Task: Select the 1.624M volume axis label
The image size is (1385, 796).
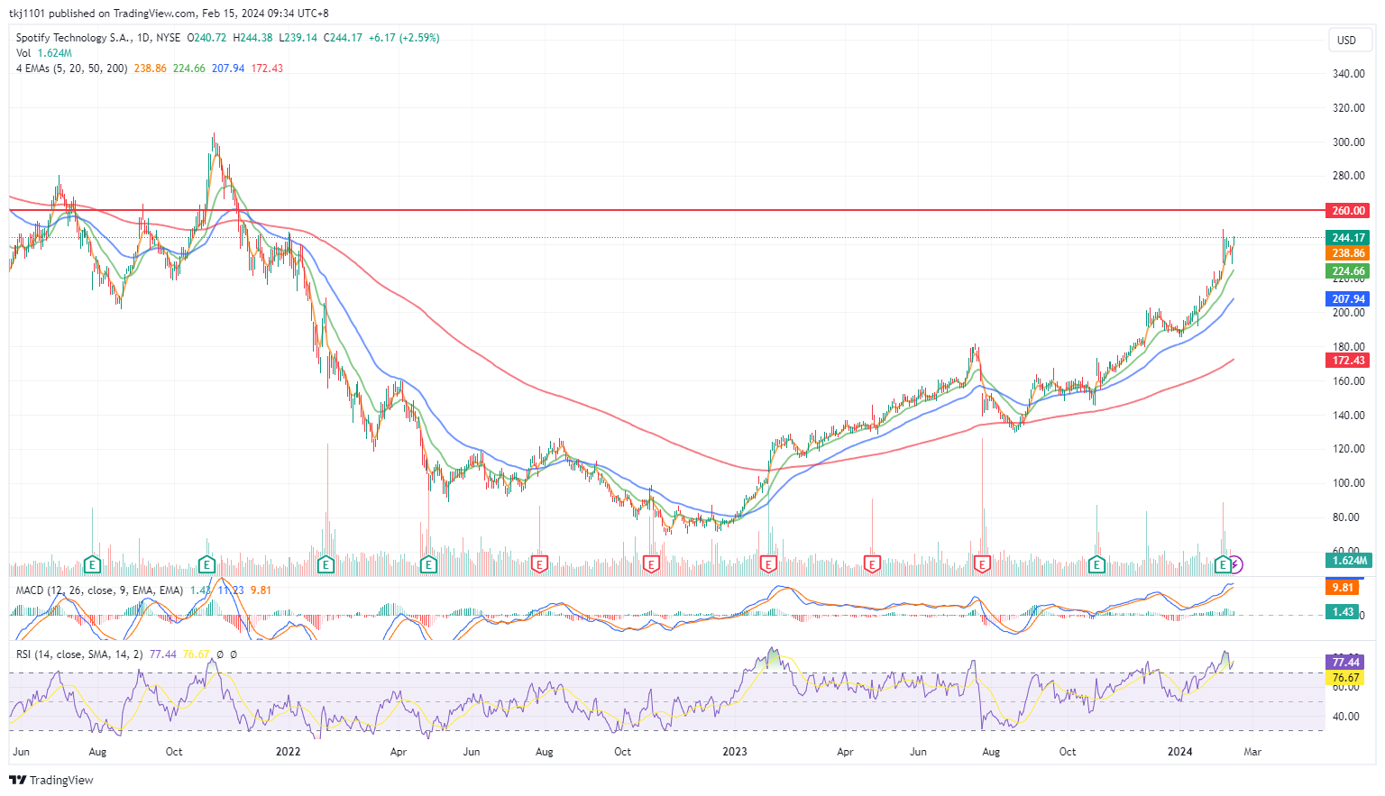Action: coord(1348,561)
